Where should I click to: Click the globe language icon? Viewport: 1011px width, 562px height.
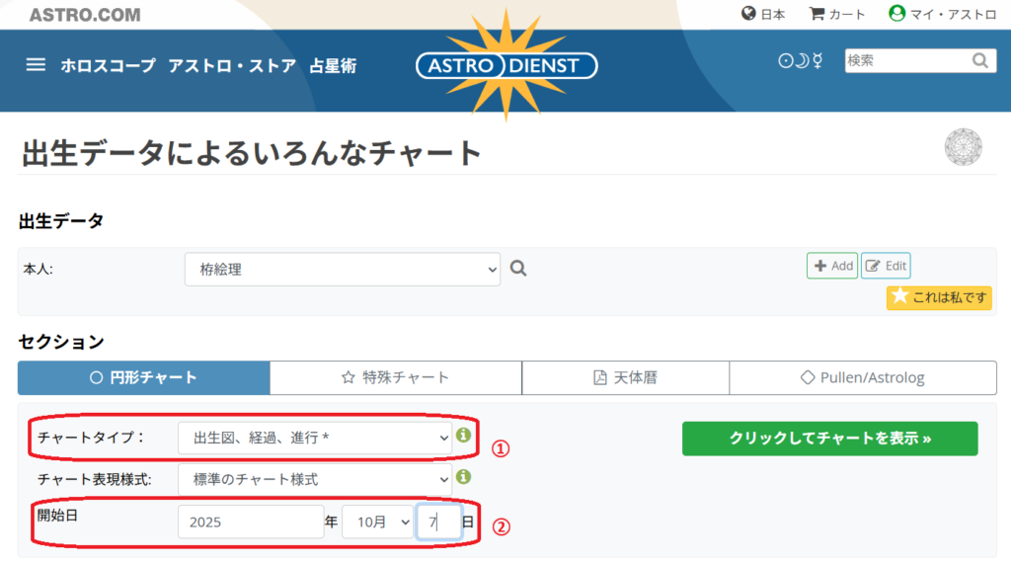tap(748, 14)
